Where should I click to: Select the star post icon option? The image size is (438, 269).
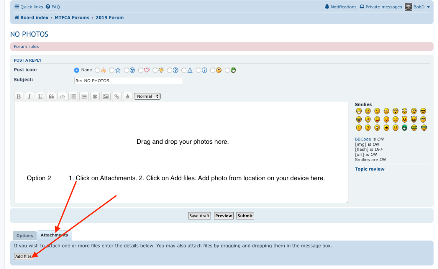coord(112,70)
